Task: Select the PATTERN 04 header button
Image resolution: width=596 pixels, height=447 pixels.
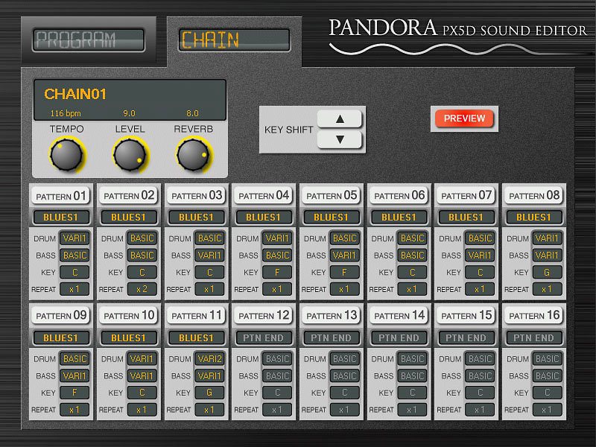Action: click(x=264, y=196)
